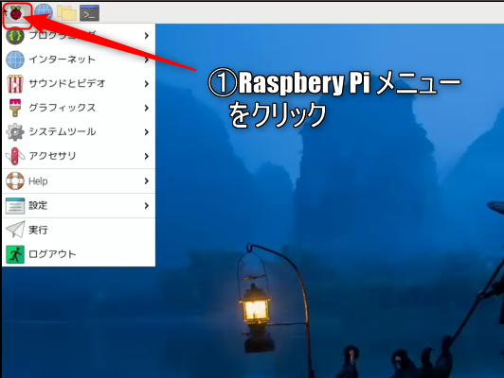Expand the Help submenu arrow
Viewport: 504px width, 378px height.
click(147, 180)
